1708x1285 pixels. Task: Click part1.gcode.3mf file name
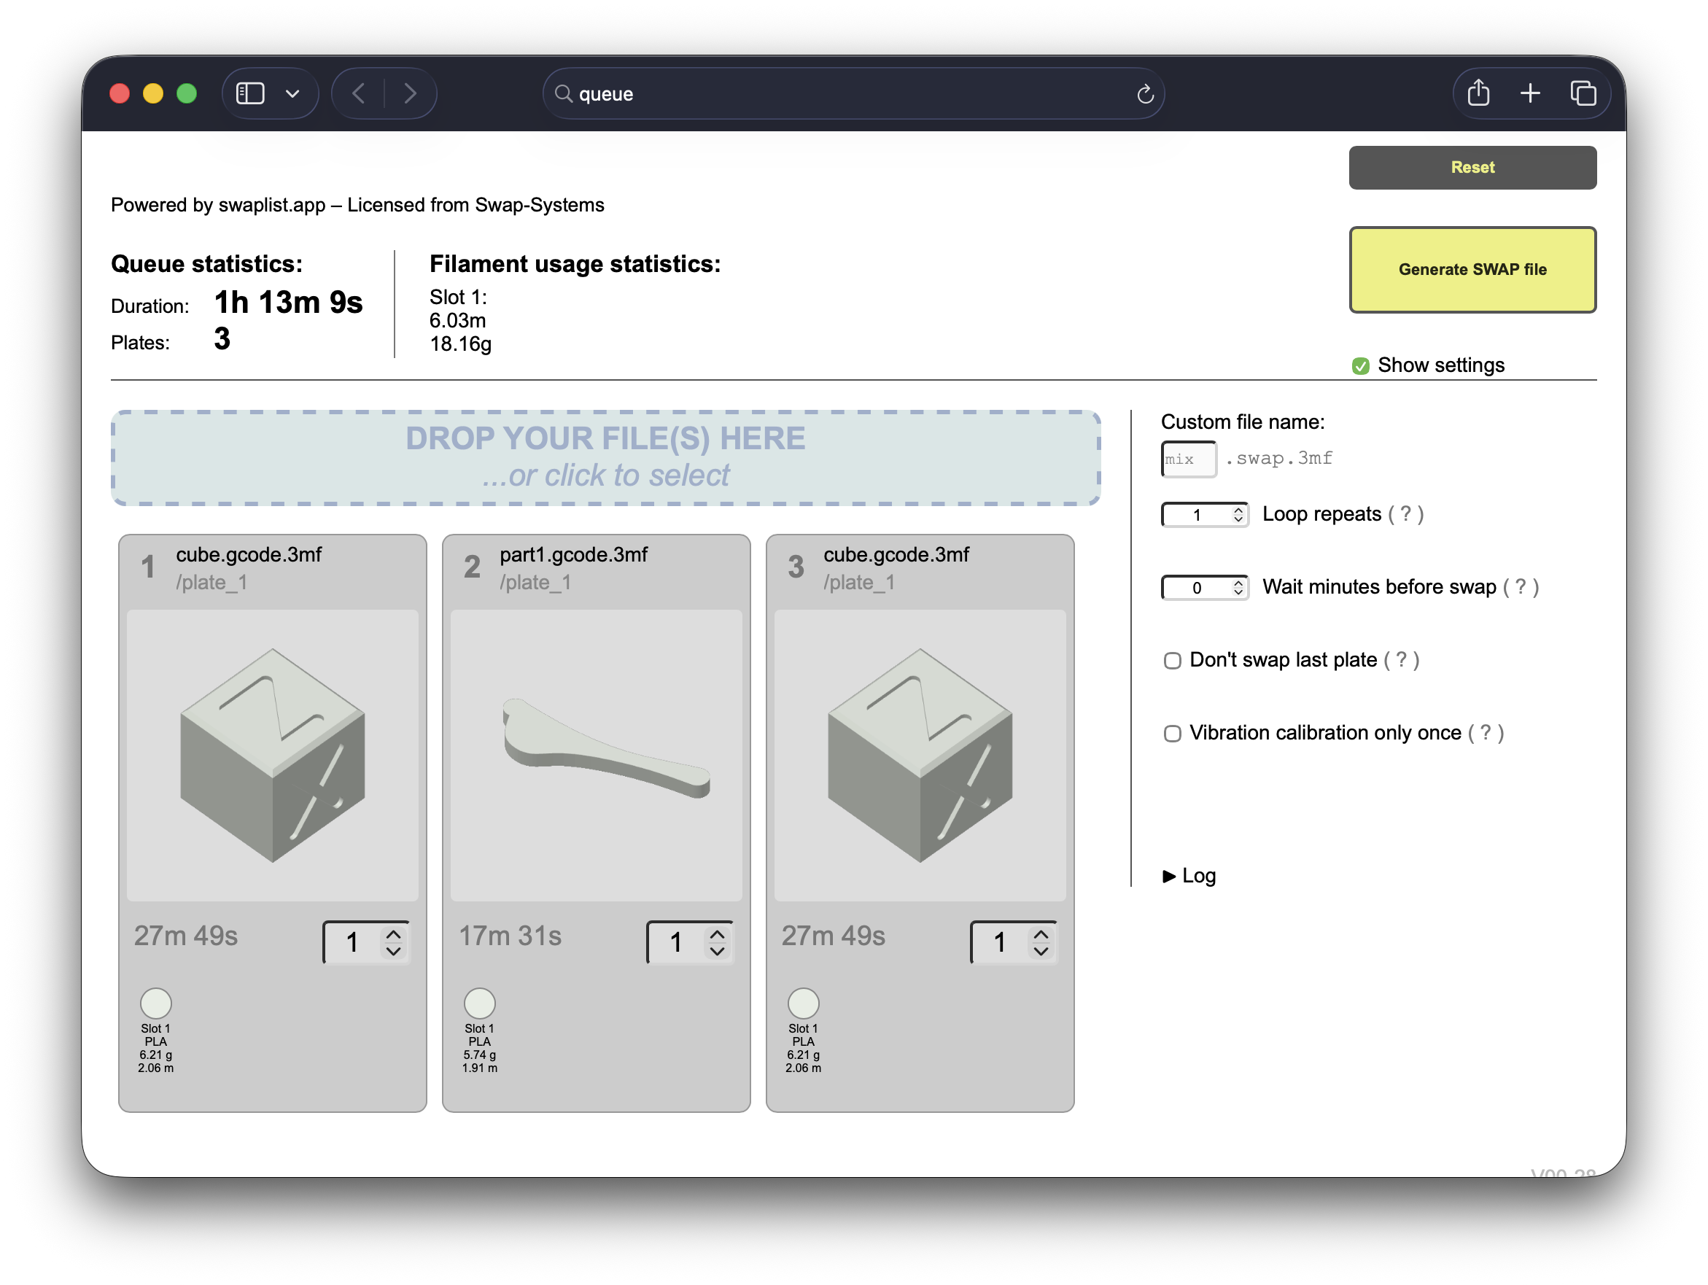(573, 554)
